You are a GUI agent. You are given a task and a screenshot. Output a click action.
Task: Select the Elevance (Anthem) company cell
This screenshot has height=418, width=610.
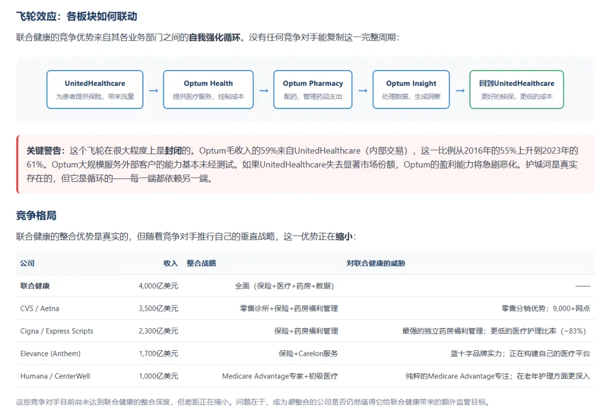coord(50,354)
